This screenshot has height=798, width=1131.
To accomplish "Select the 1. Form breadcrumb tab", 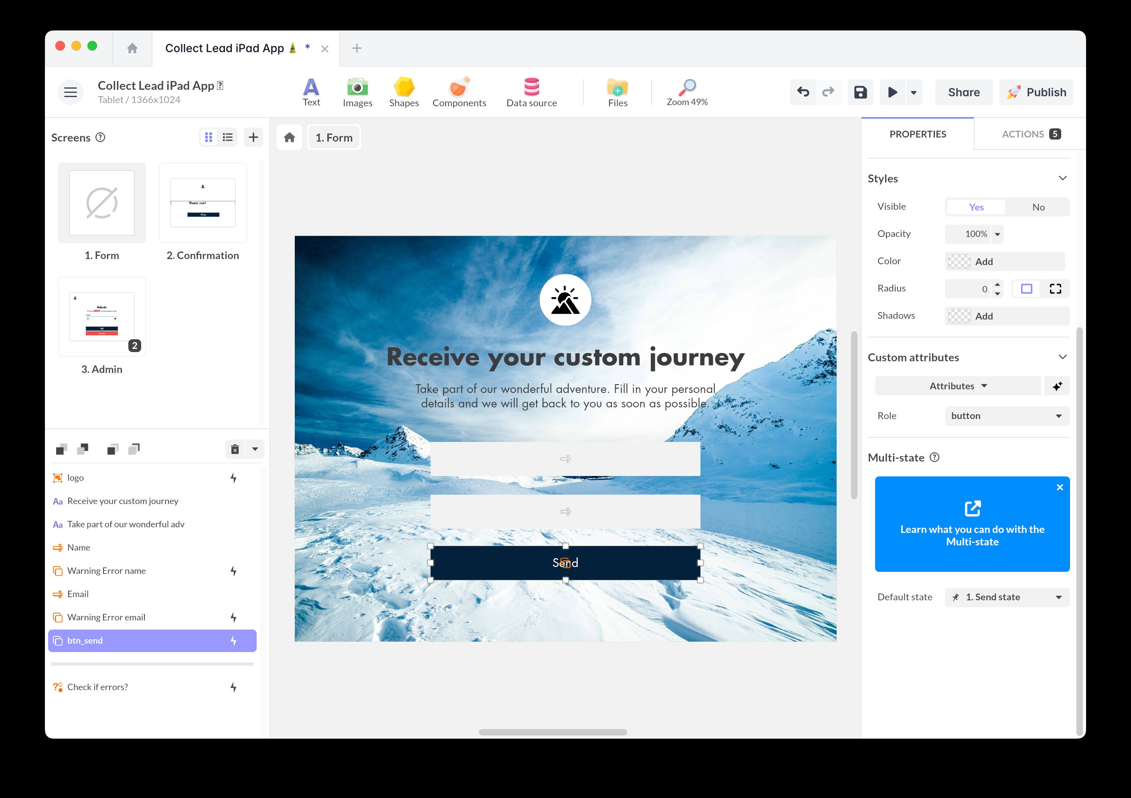I will [x=334, y=138].
